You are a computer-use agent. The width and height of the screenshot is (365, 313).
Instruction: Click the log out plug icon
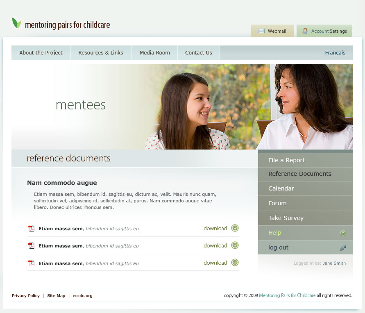tap(343, 248)
